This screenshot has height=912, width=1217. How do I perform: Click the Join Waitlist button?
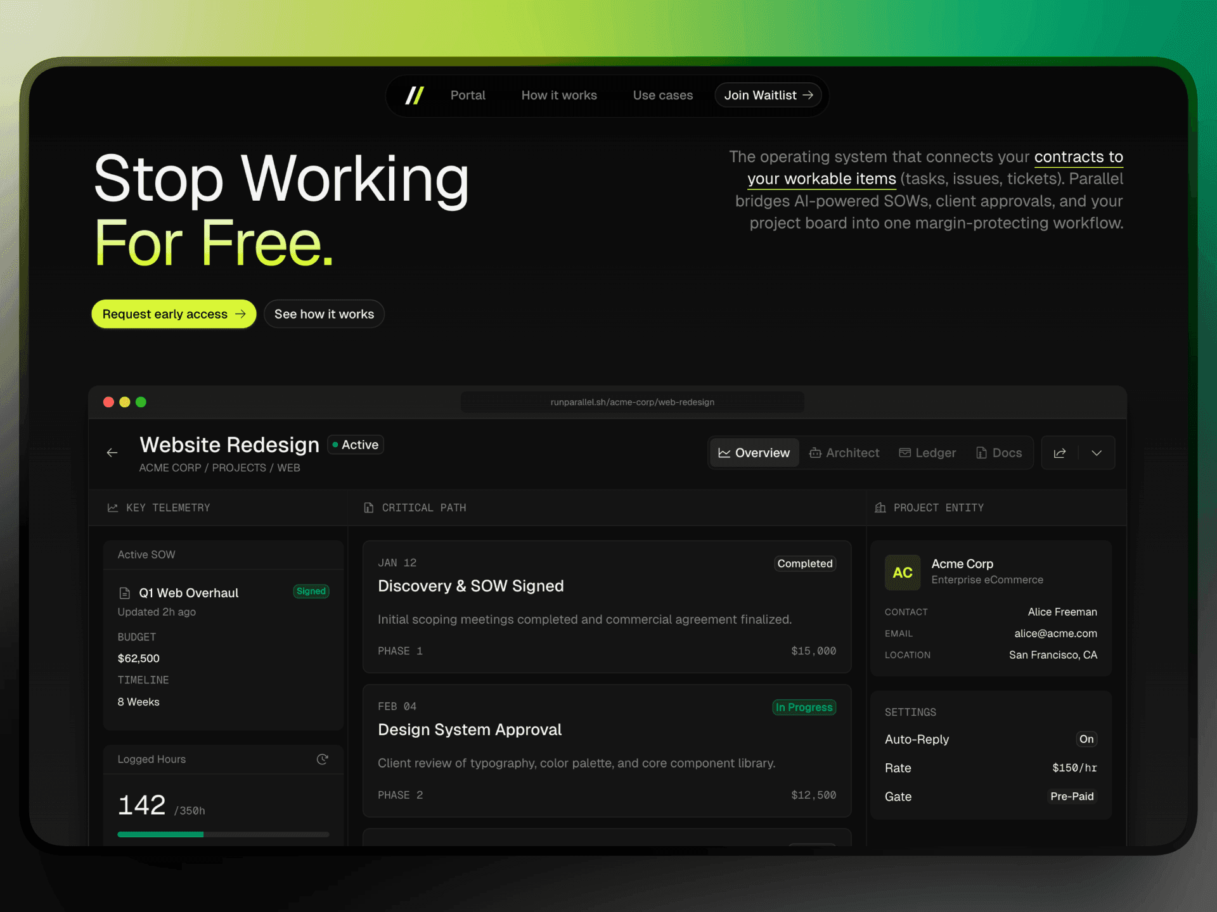pos(768,96)
